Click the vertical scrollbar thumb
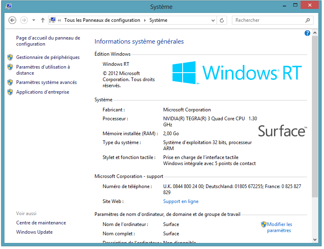The width and height of the screenshot is (324, 249). tap(315, 117)
